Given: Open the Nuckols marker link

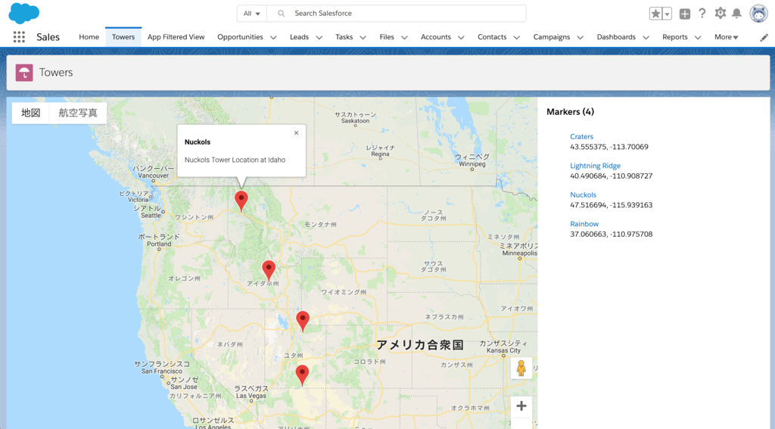Looking at the screenshot, I should pyautogui.click(x=584, y=195).
